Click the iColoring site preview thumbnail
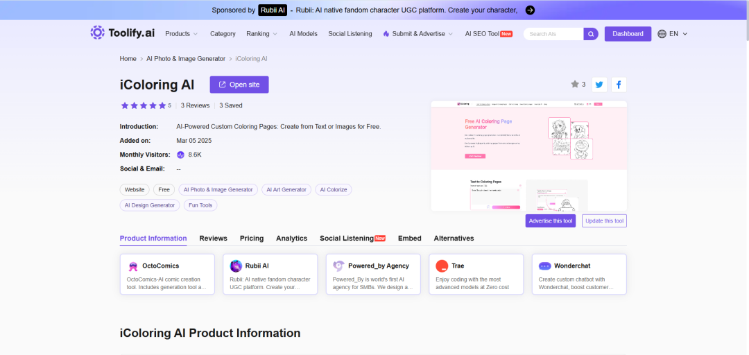749x355 pixels. click(528, 156)
